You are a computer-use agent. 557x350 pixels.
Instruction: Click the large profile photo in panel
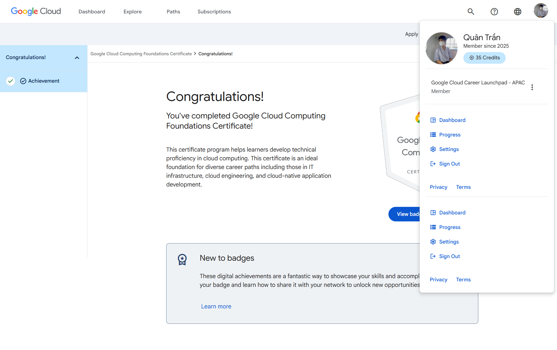coord(441,48)
